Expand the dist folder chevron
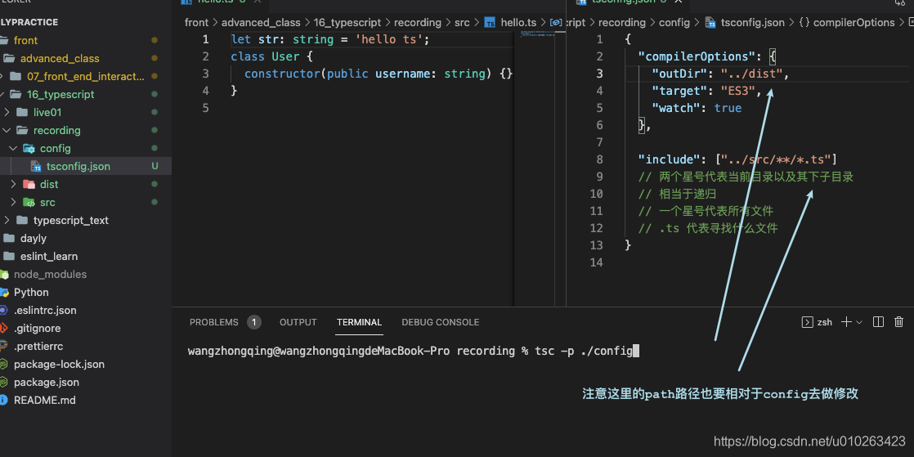Image resolution: width=914 pixels, height=457 pixels. [x=13, y=184]
